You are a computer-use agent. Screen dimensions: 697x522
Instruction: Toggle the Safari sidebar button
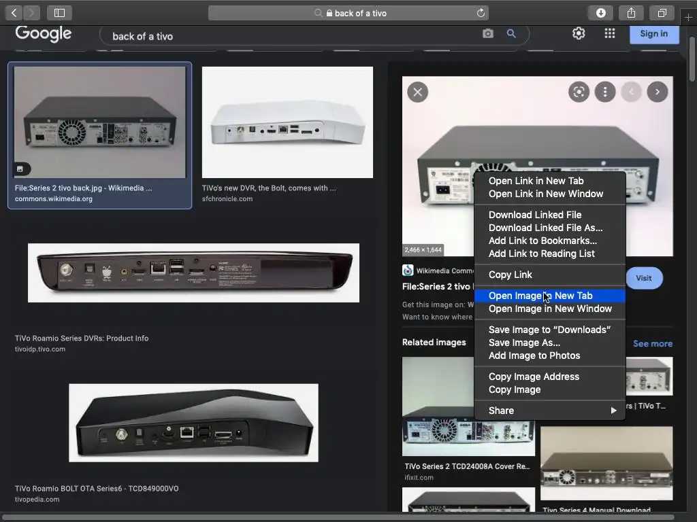[60, 13]
